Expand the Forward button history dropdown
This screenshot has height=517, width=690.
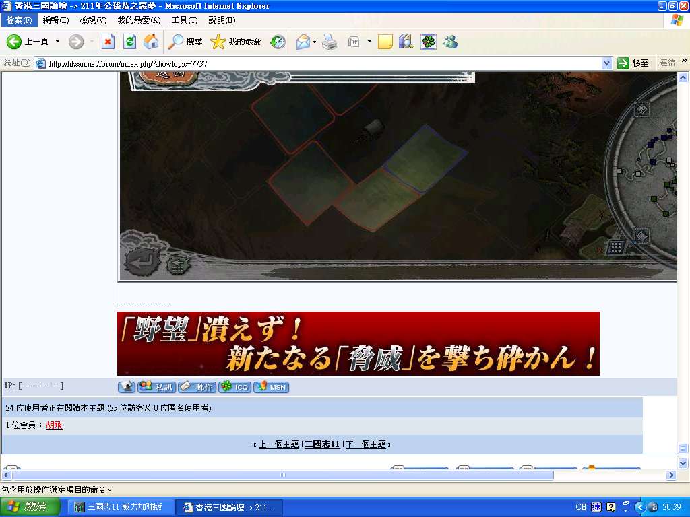pos(92,42)
